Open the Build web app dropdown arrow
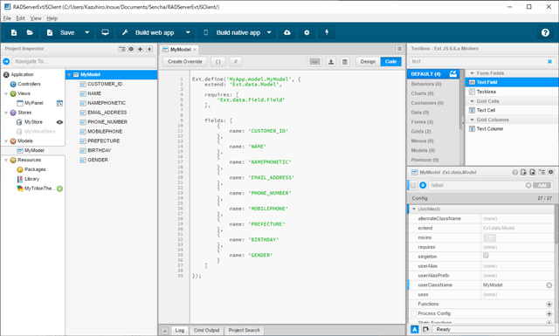The image size is (559, 336). (x=188, y=32)
